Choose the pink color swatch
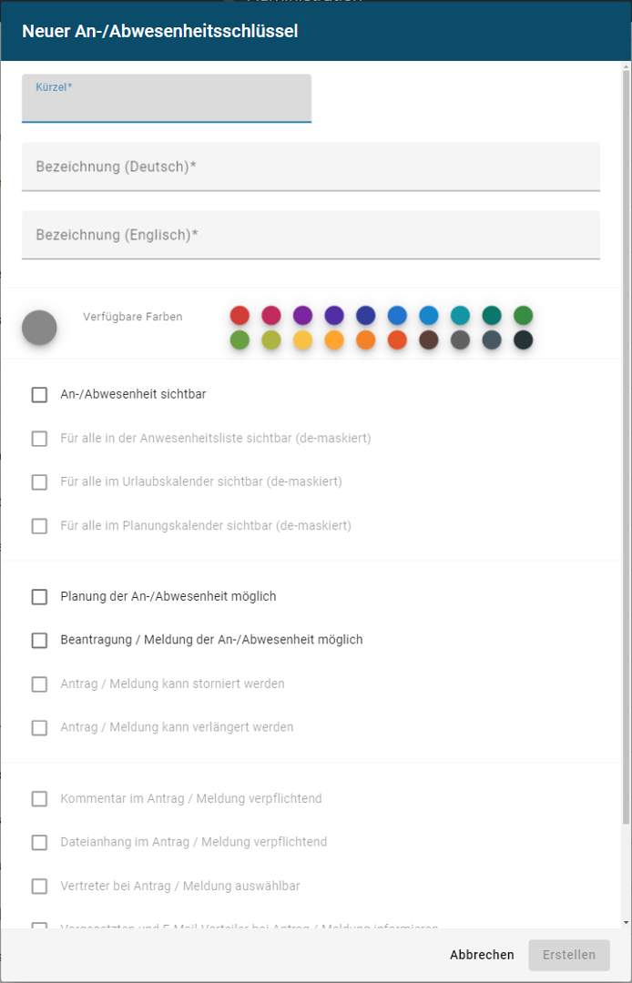The width and height of the screenshot is (632, 983). (271, 316)
